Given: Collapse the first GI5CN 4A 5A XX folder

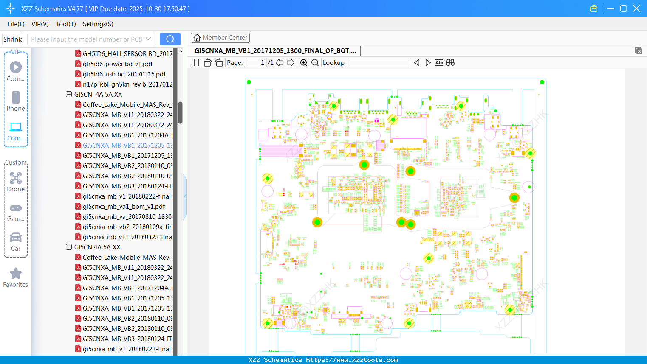Looking at the screenshot, I should pos(69,95).
